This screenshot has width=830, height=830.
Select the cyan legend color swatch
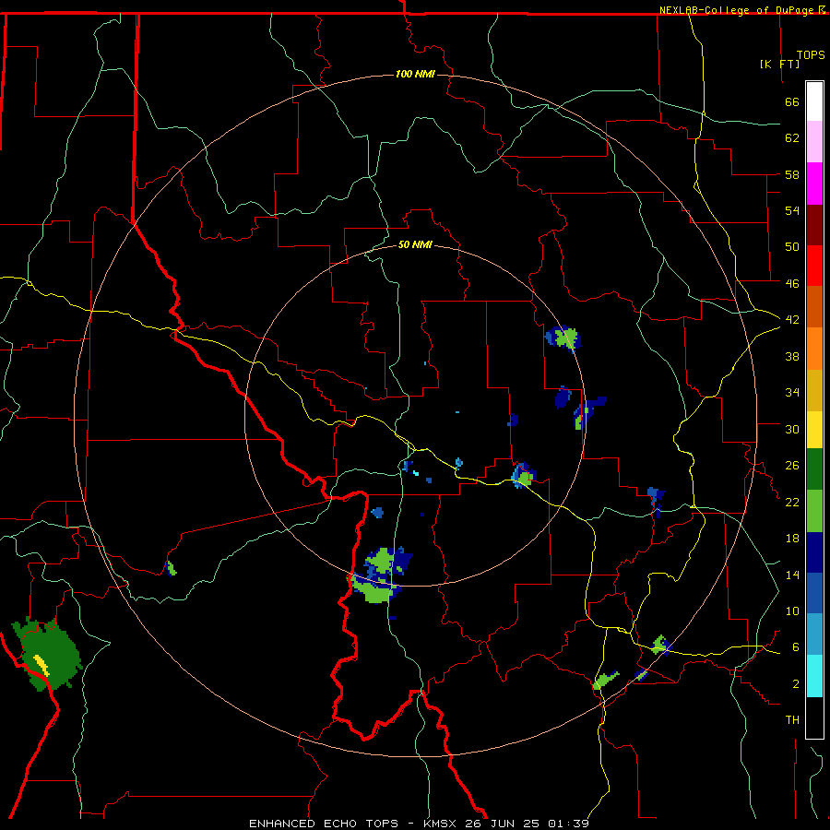814,676
